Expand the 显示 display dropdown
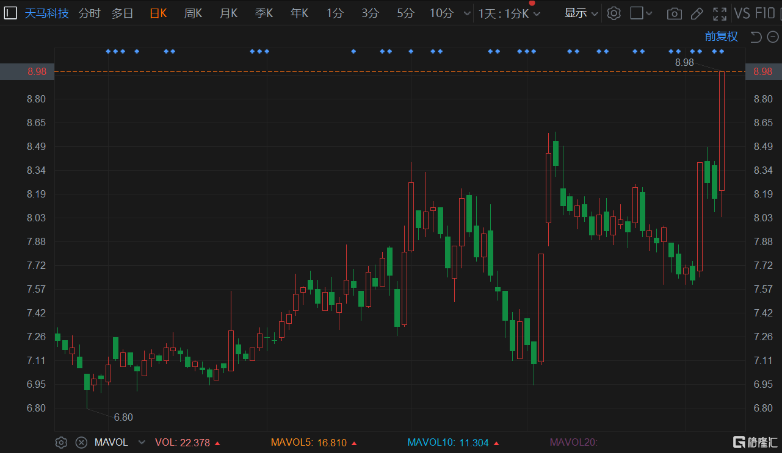The image size is (782, 453). [x=581, y=13]
